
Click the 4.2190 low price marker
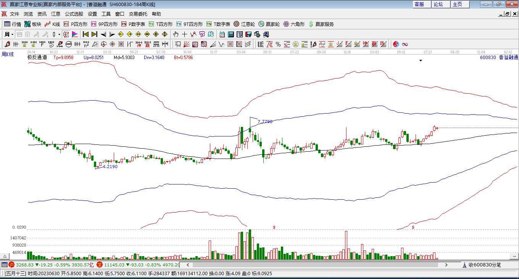[110, 167]
